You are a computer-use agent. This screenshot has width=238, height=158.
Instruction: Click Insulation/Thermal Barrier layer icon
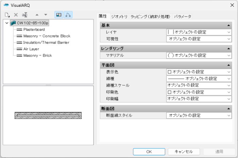click(19, 42)
